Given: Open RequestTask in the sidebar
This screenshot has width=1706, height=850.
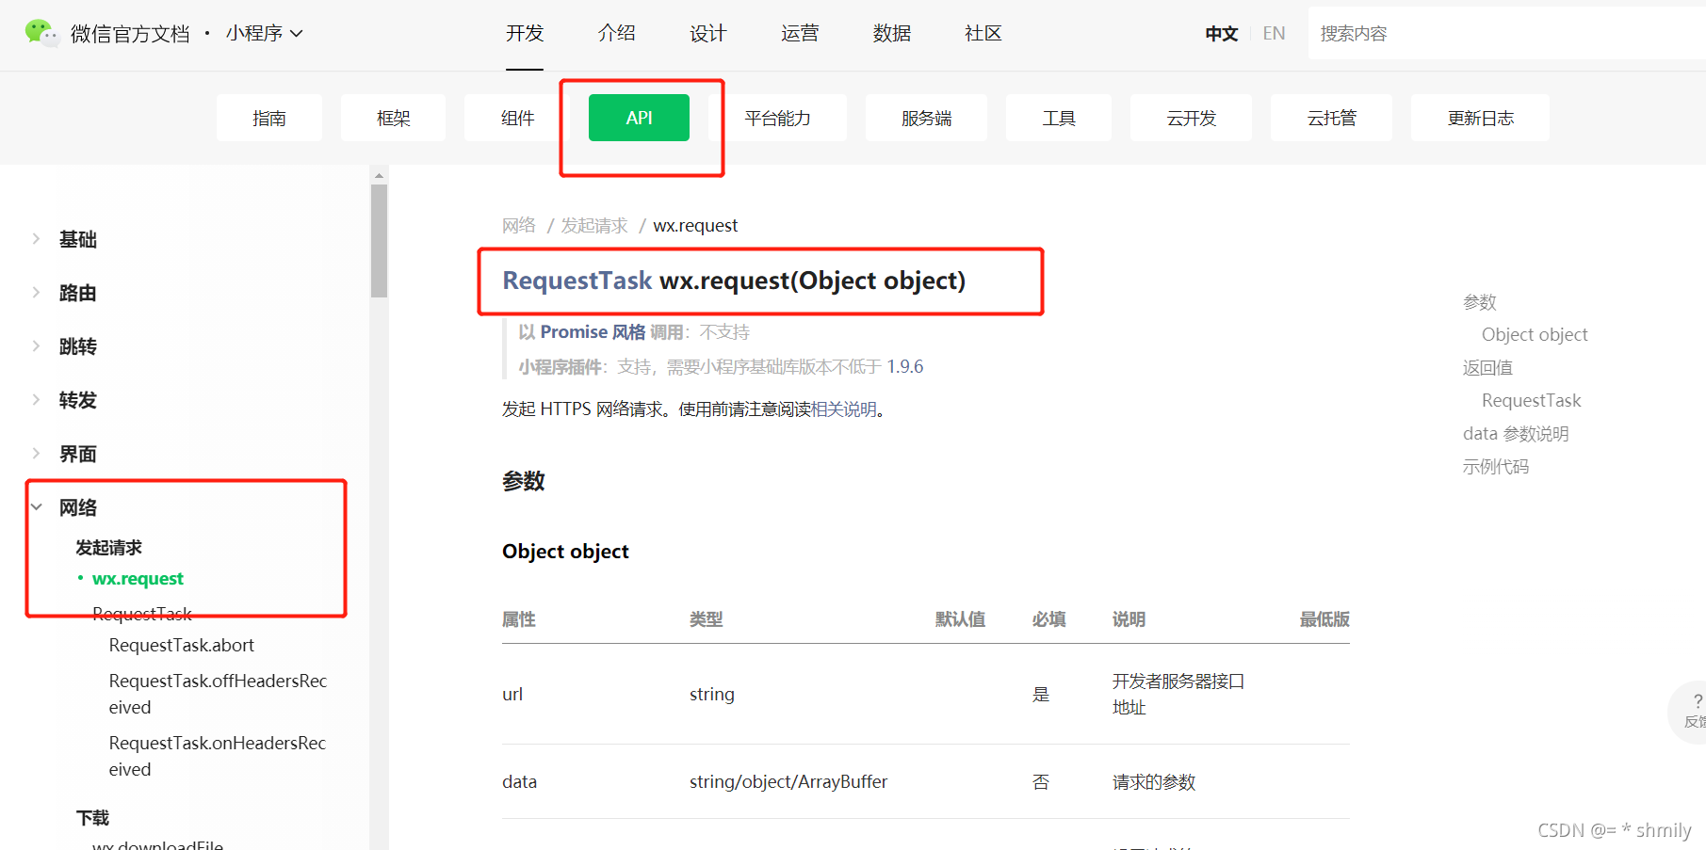Looking at the screenshot, I should click(142, 614).
